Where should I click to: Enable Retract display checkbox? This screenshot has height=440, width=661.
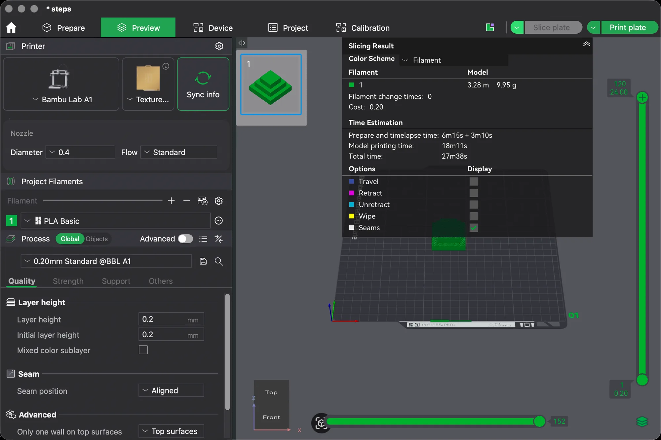[x=474, y=193]
